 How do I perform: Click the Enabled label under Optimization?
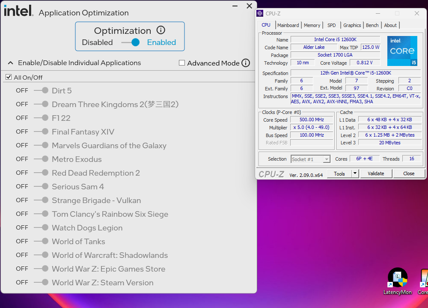click(x=161, y=42)
